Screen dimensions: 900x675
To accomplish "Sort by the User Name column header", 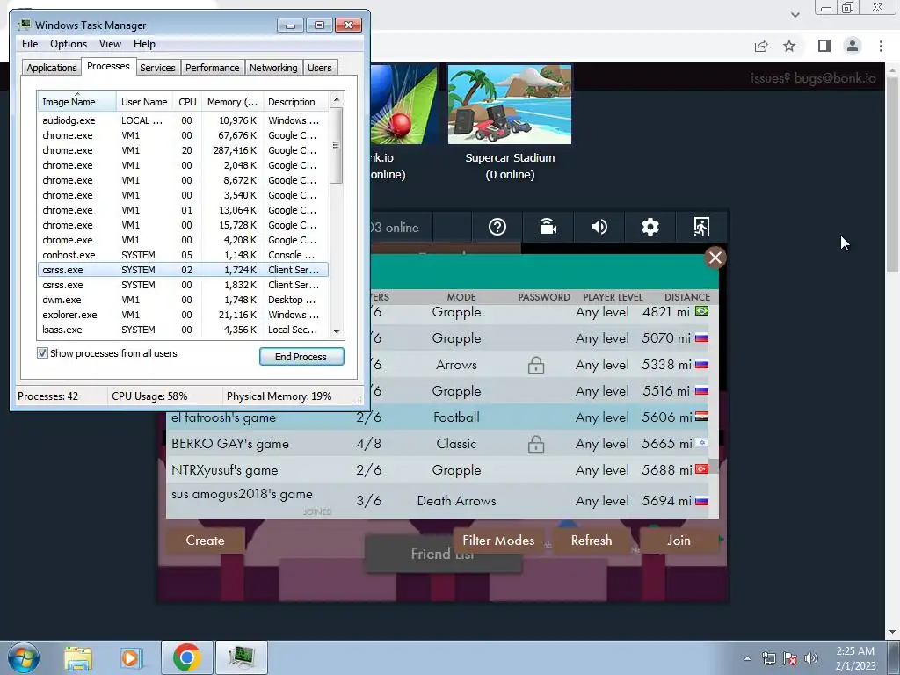I will point(144,102).
